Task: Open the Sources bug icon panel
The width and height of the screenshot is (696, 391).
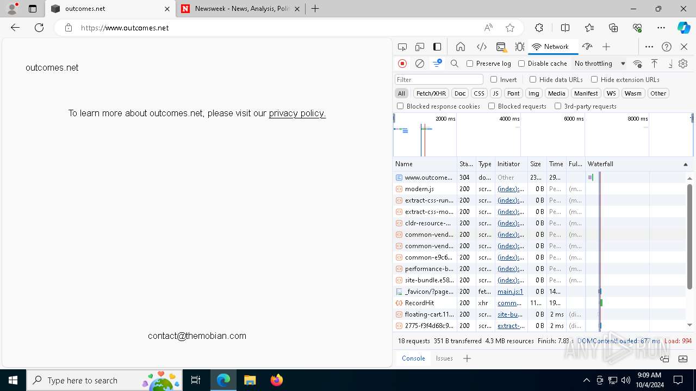Action: [520, 47]
